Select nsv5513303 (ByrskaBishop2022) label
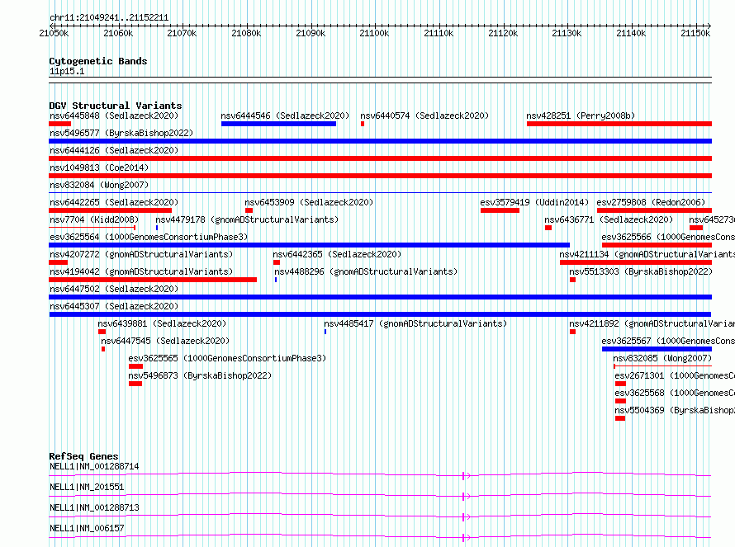Image resolution: width=735 pixels, height=547 pixels. [641, 271]
